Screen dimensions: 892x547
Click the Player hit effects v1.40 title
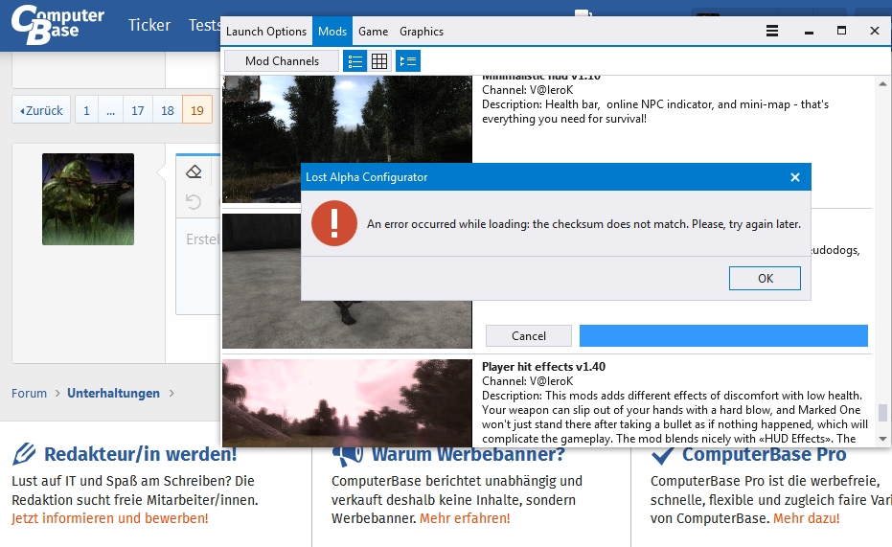(x=544, y=367)
